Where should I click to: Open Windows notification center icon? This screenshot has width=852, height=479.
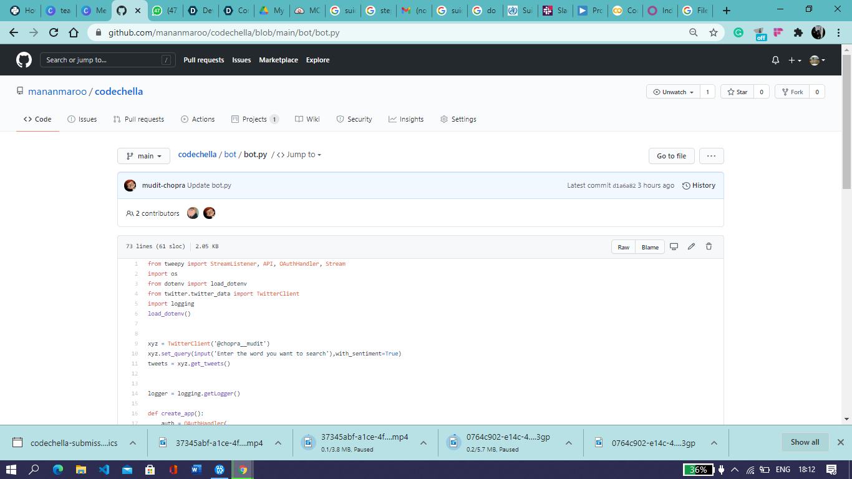point(831,470)
